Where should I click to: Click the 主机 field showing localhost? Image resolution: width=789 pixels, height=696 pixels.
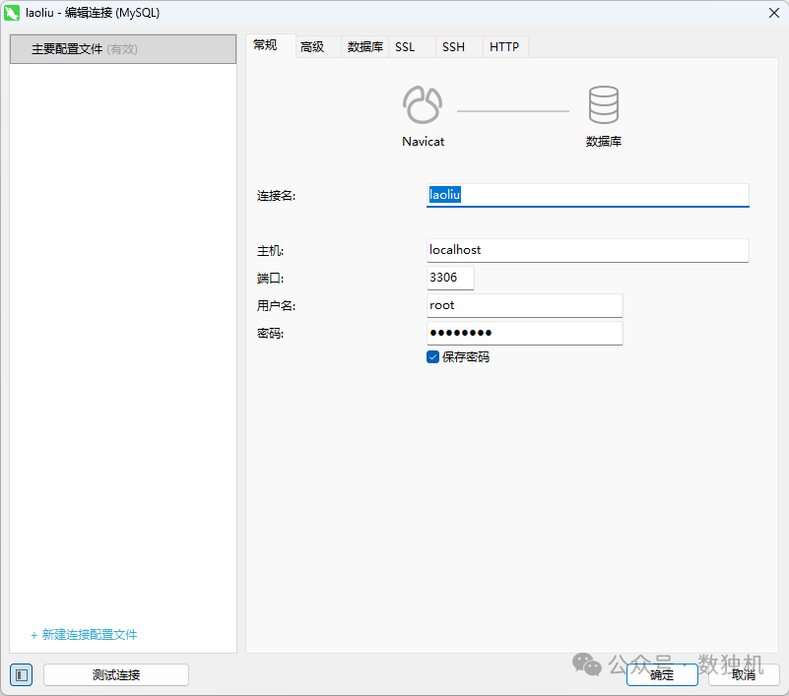point(588,250)
